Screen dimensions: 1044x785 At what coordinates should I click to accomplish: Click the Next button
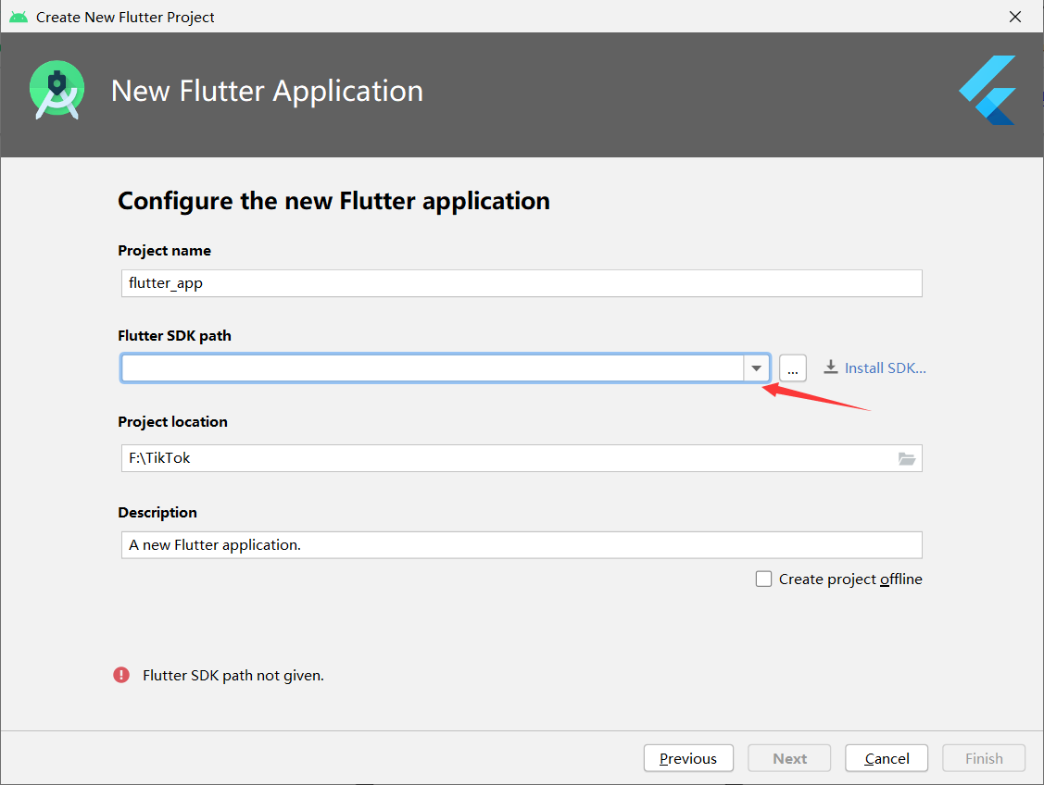point(789,758)
